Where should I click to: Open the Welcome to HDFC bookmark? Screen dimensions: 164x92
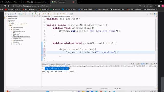[151, 9]
